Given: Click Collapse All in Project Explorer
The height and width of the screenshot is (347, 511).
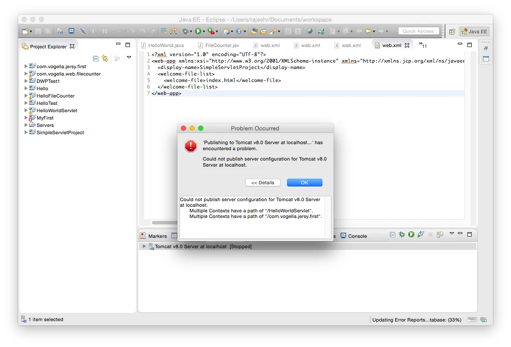Looking at the screenshot, I should 95,58.
